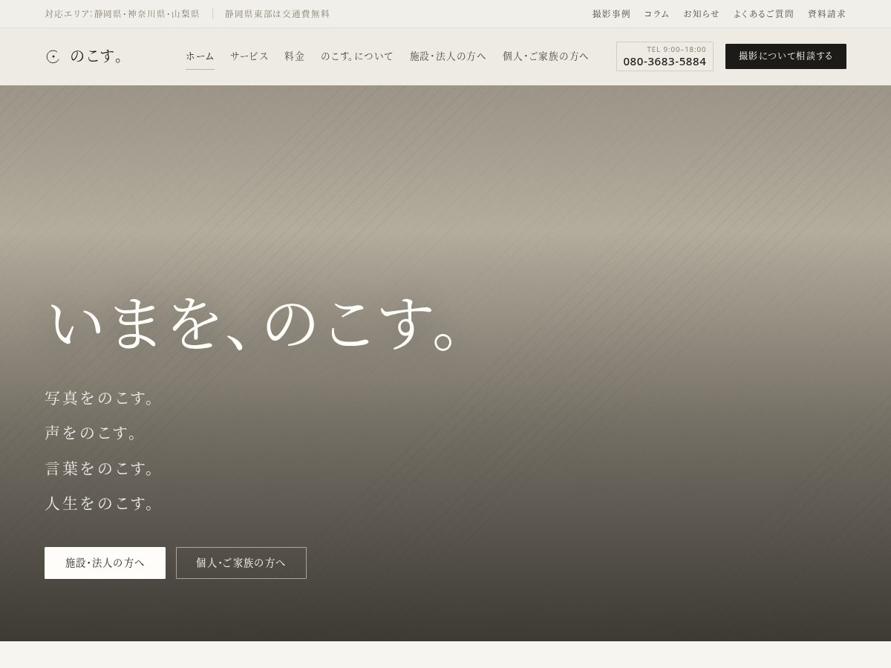
Task: Open the サービス navigation item
Action: pyautogui.click(x=249, y=56)
